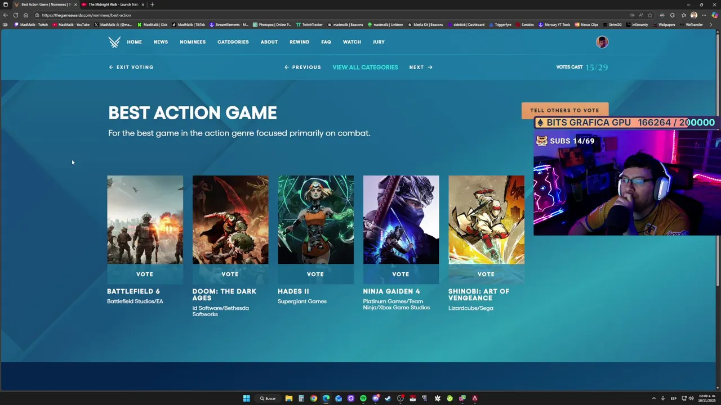Screen dimensions: 721x405
Task: Open the StreamElements bookmark
Action: point(229,25)
